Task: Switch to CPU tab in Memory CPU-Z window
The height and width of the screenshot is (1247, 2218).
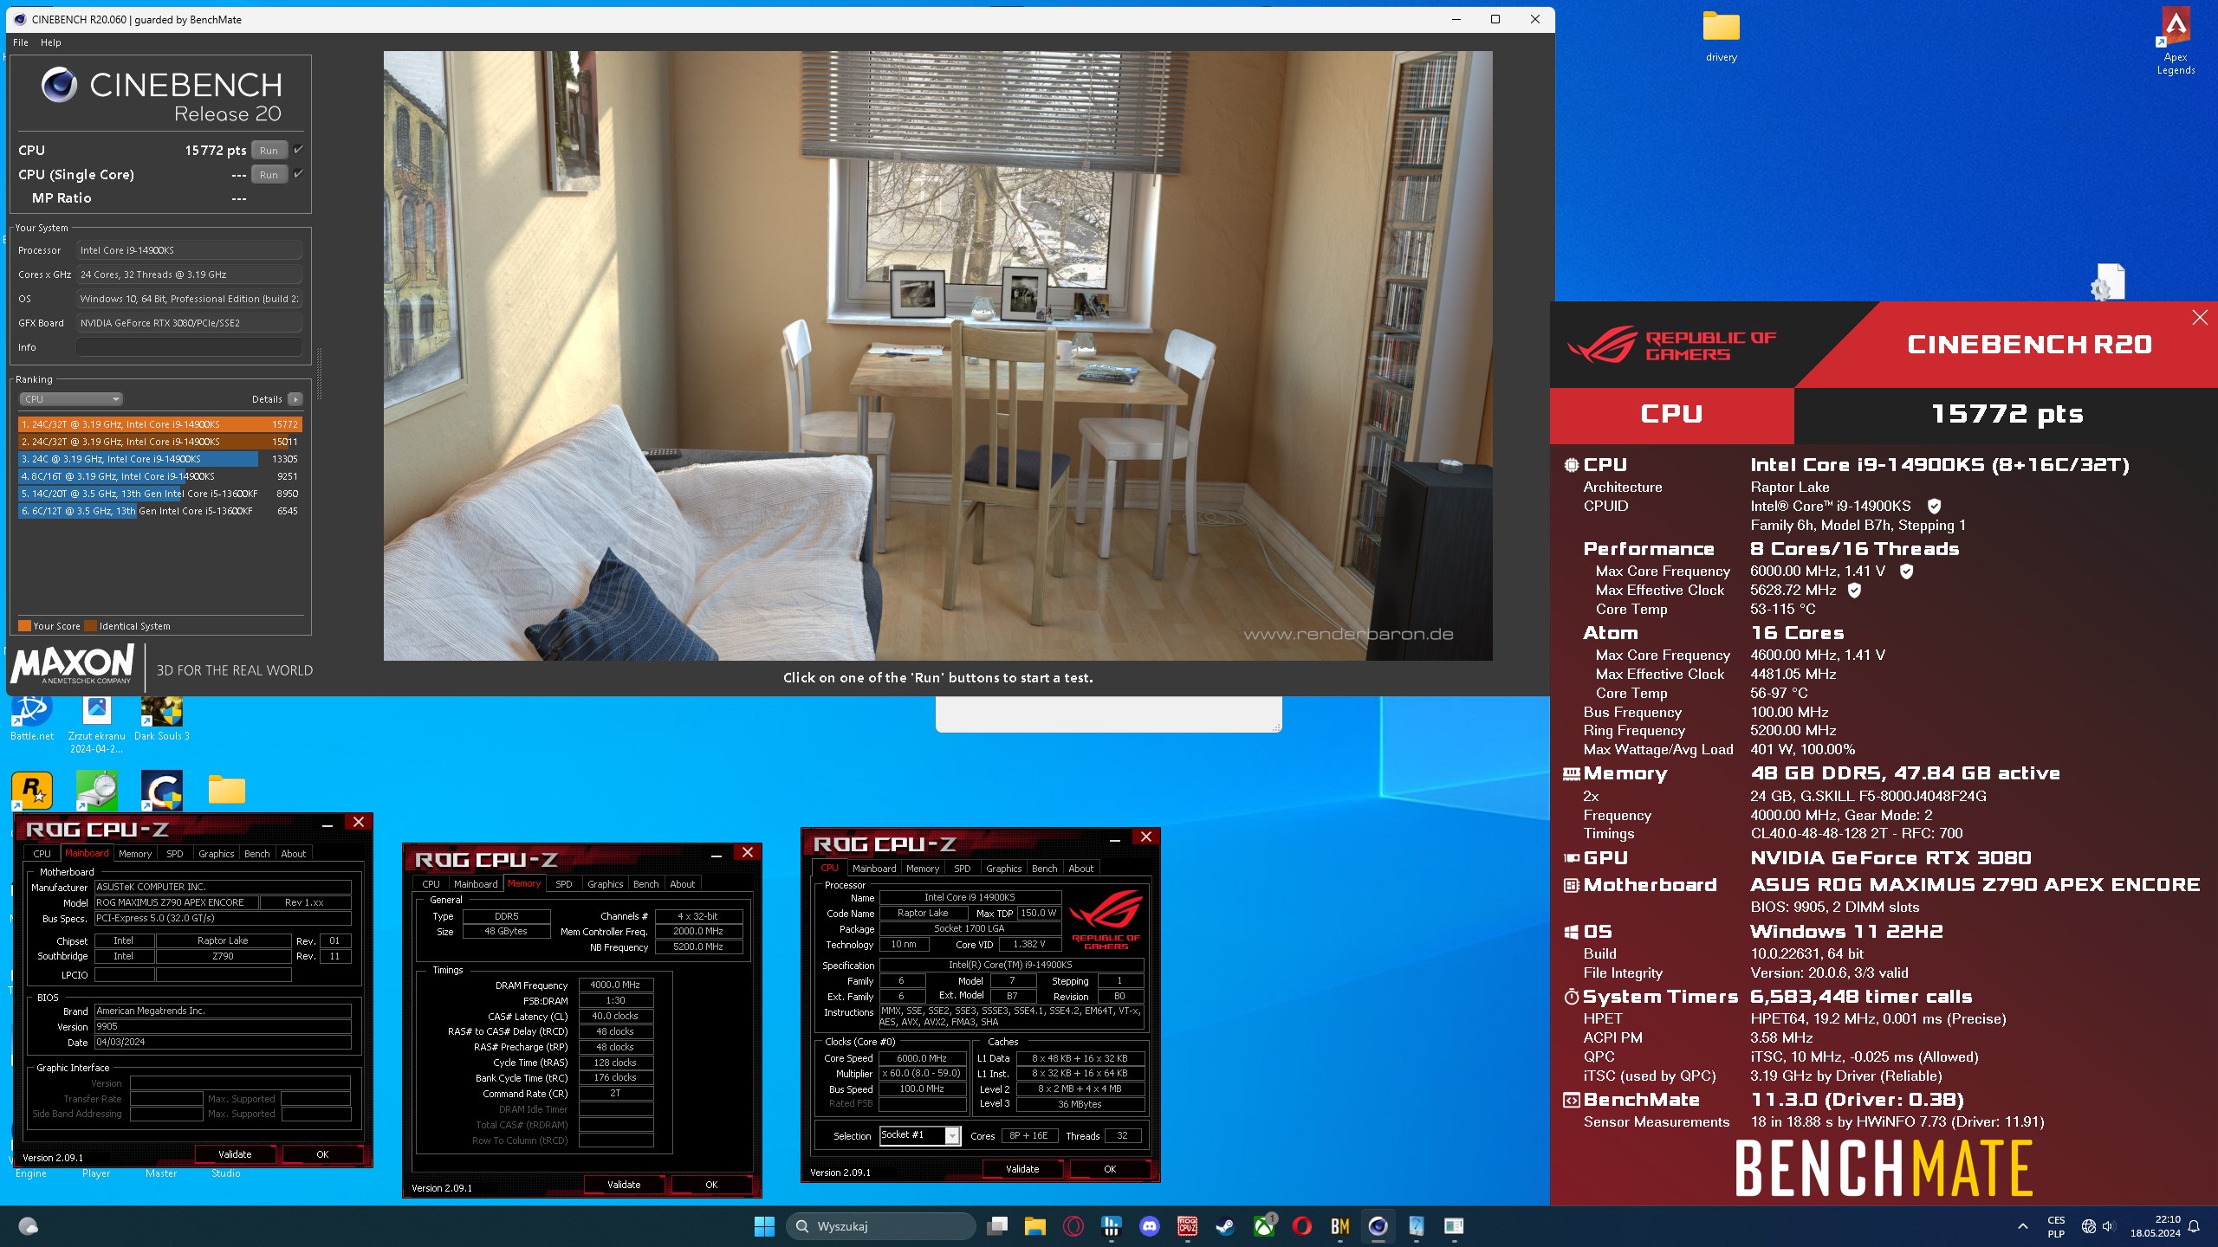Action: tap(431, 884)
